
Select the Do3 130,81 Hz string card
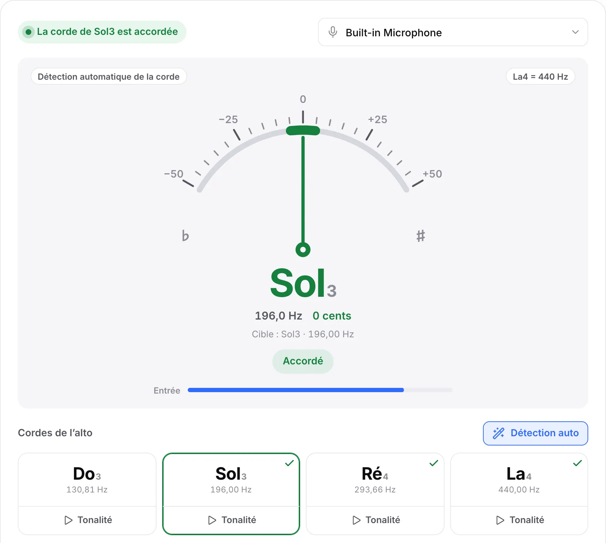coord(87,480)
